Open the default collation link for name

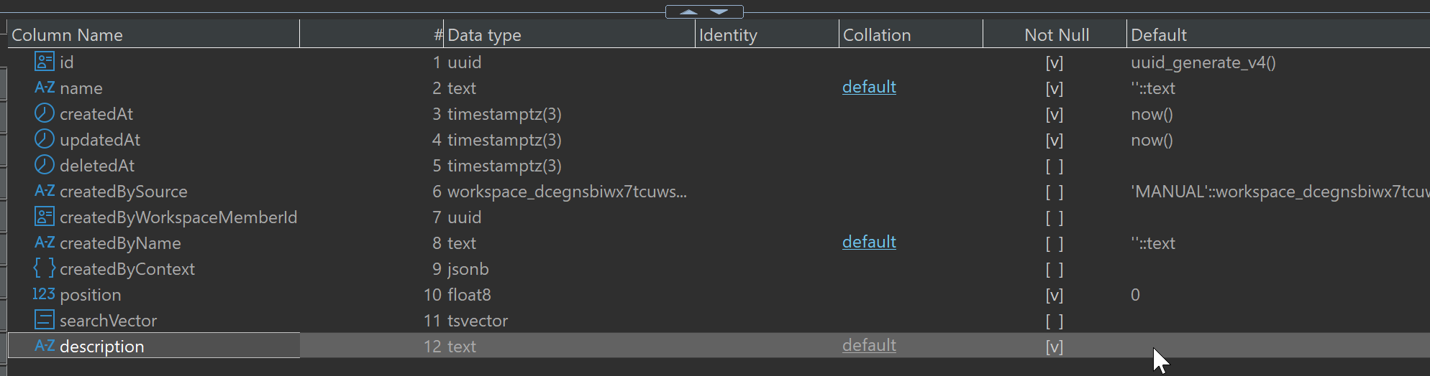pos(869,87)
